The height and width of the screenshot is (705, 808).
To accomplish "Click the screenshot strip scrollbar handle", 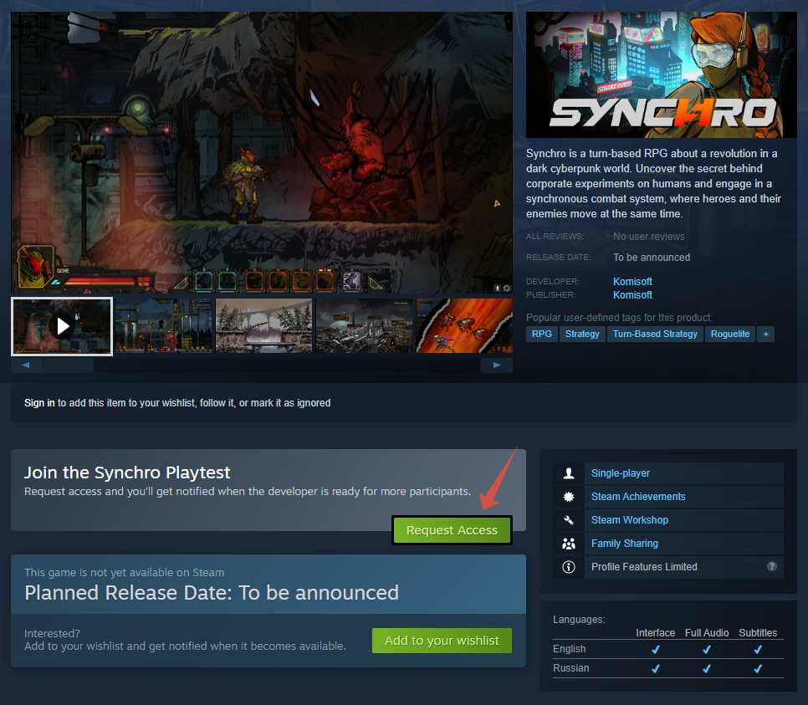I will pos(69,365).
